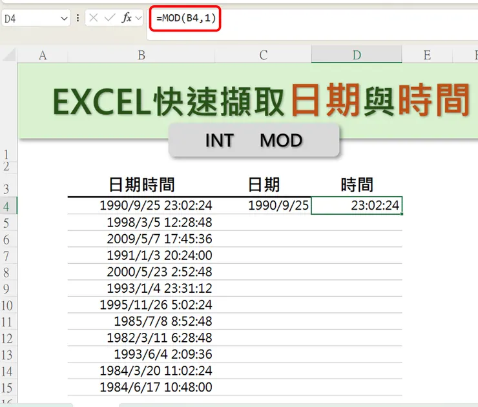Screen dimensions: 478x407
Task: Click the formula bar with =MOD(B4,1)
Action: 313,25
